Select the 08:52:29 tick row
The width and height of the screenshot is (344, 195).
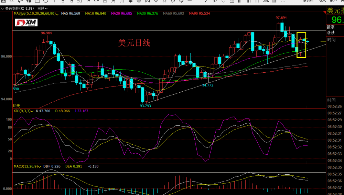pyautogui.click(x=335, y=120)
